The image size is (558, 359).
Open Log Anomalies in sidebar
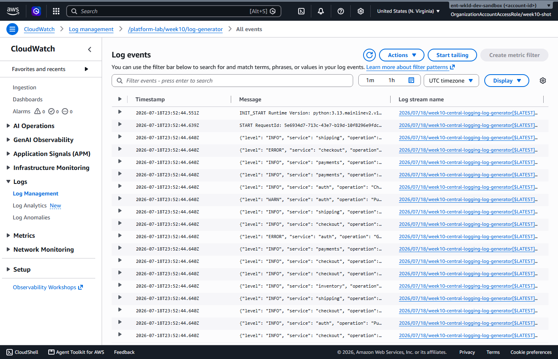[x=31, y=217]
